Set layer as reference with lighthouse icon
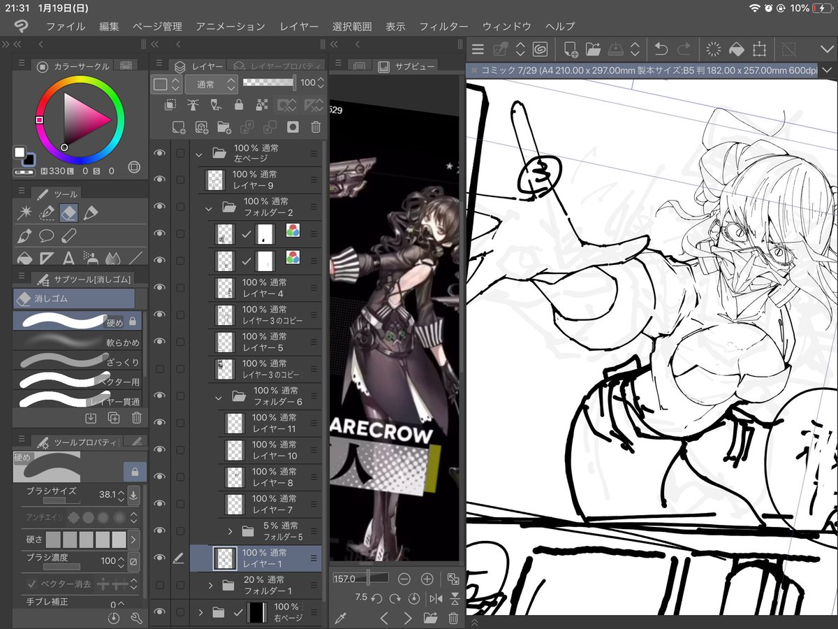 pyautogui.click(x=193, y=105)
